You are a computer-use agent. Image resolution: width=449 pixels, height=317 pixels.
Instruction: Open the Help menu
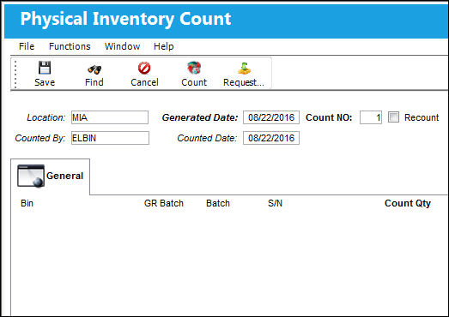click(163, 46)
